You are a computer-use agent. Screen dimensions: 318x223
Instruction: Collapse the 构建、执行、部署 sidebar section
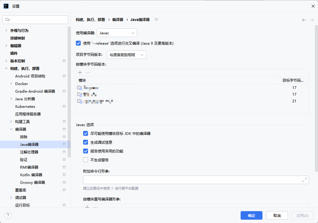(6, 68)
